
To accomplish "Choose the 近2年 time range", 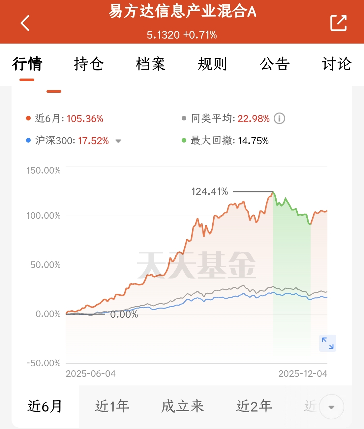I will click(254, 406).
